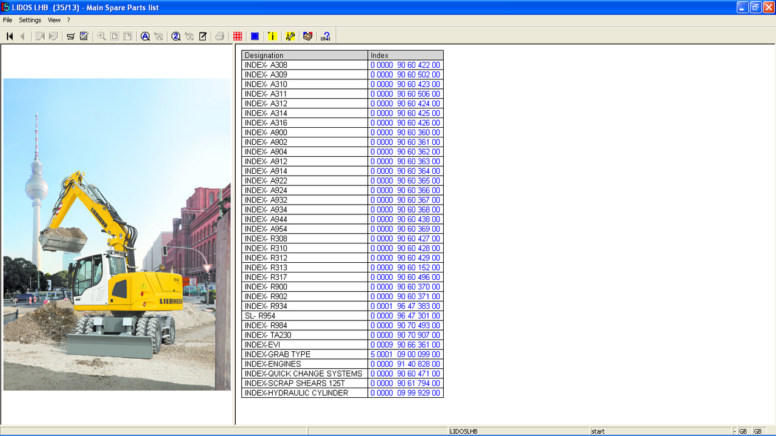Viewport: 776px width, 436px height.
Task: Select the INDEX- A902 designation cell
Action: coord(304,142)
